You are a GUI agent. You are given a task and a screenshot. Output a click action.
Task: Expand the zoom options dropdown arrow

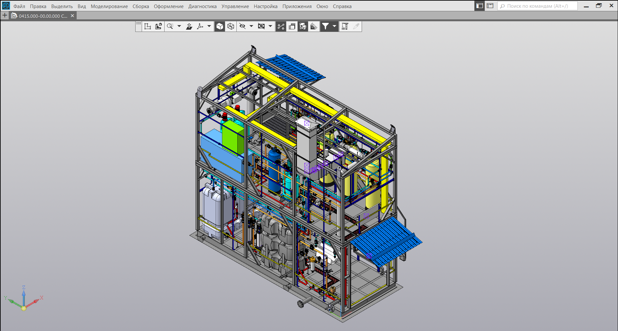(179, 26)
